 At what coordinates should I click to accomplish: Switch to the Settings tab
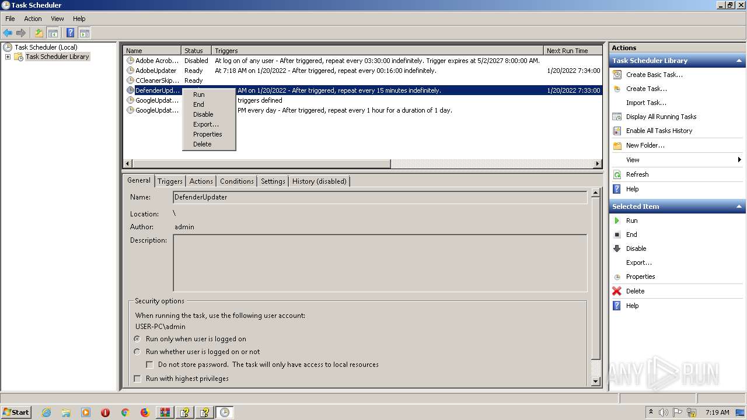273,181
